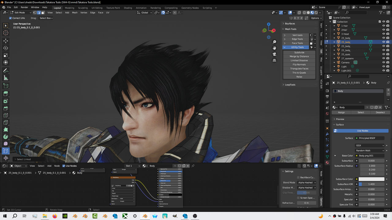The width and height of the screenshot is (392, 220).
Task: Select the Annotate pencil tool
Action: coord(6,71)
